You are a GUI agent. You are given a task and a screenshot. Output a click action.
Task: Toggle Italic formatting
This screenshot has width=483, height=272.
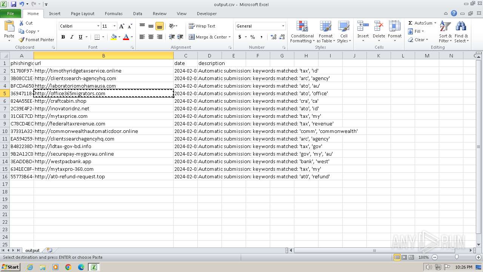pos(72,37)
